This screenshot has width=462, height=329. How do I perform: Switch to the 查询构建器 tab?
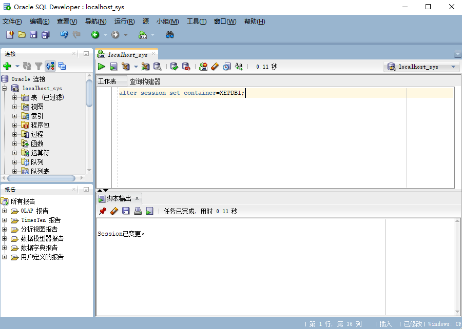point(145,81)
